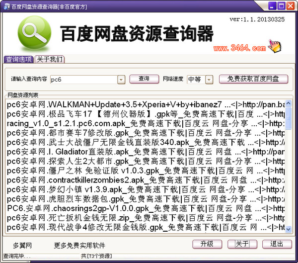
Task: Expand the 网络速度 dropdown arrow
Action: (x=209, y=80)
